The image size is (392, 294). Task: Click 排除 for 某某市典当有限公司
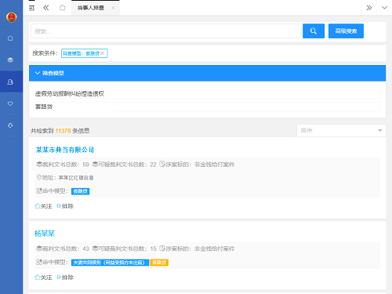(x=65, y=206)
